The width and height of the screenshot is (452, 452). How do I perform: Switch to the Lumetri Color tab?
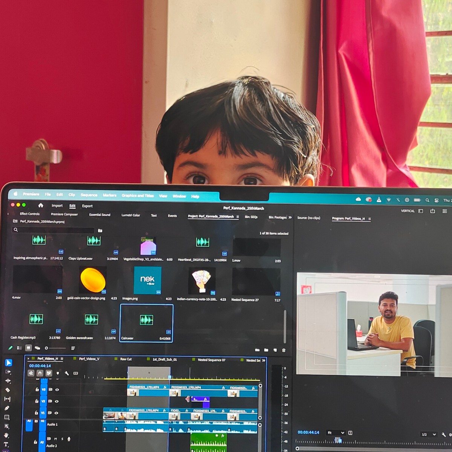coord(131,215)
